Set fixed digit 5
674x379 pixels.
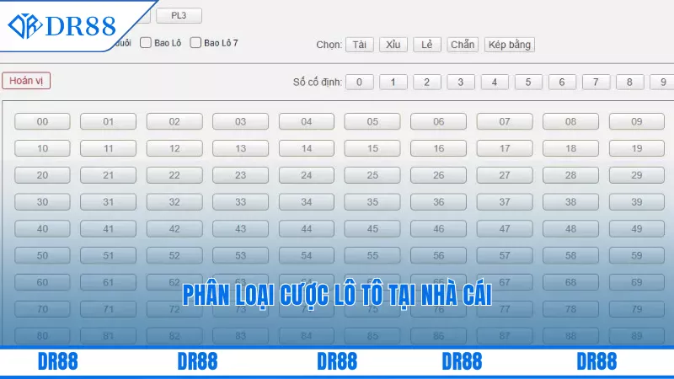pyautogui.click(x=528, y=82)
